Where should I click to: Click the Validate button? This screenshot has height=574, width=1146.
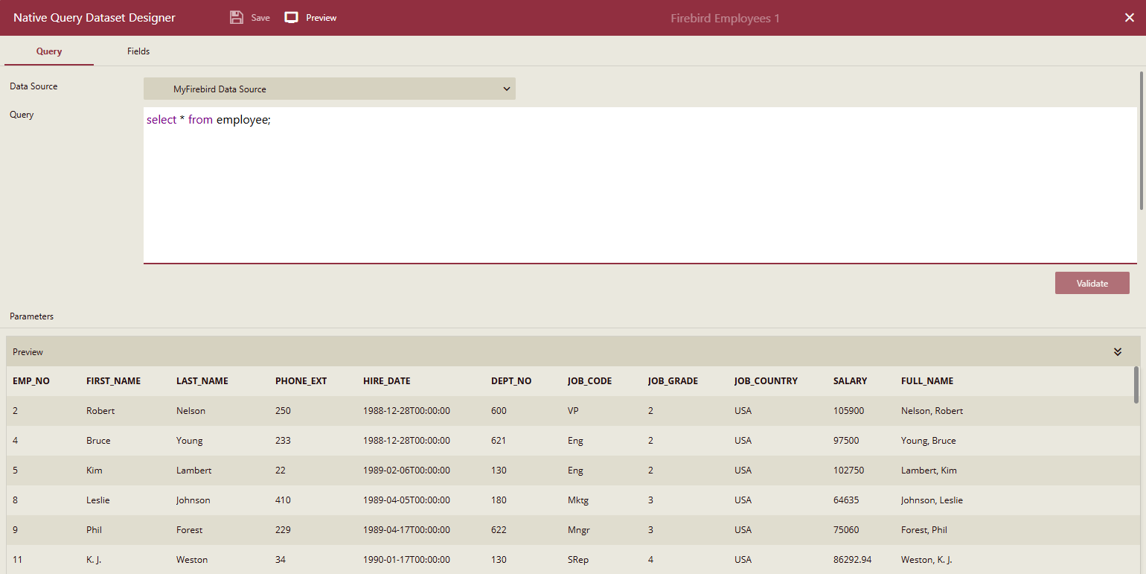point(1092,283)
